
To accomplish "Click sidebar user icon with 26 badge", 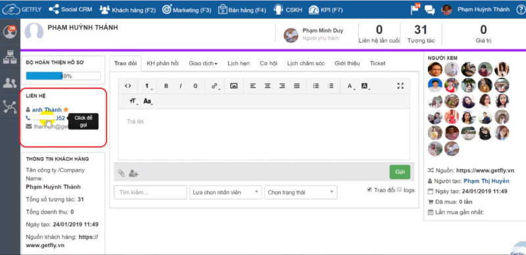I will click(10, 32).
